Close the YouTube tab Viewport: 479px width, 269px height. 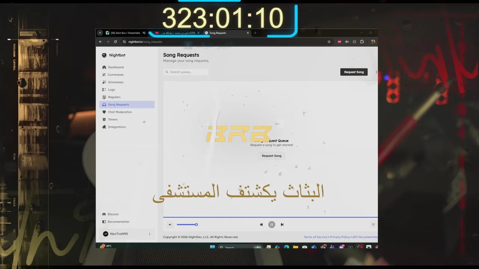tap(198, 33)
